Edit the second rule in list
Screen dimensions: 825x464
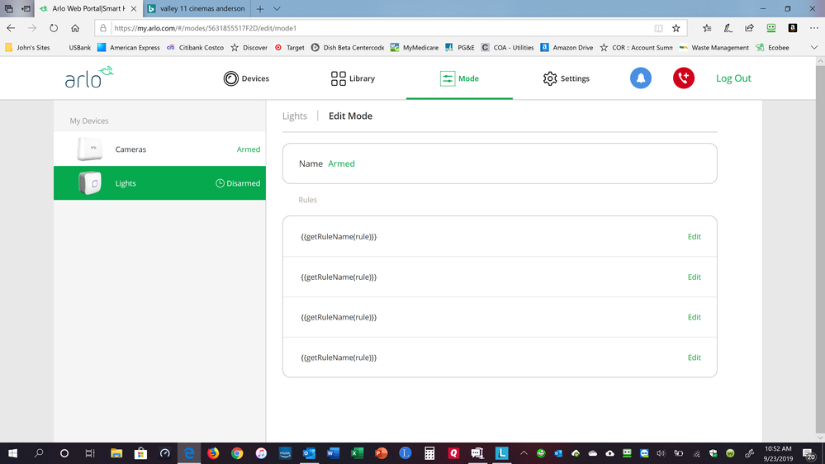click(694, 277)
